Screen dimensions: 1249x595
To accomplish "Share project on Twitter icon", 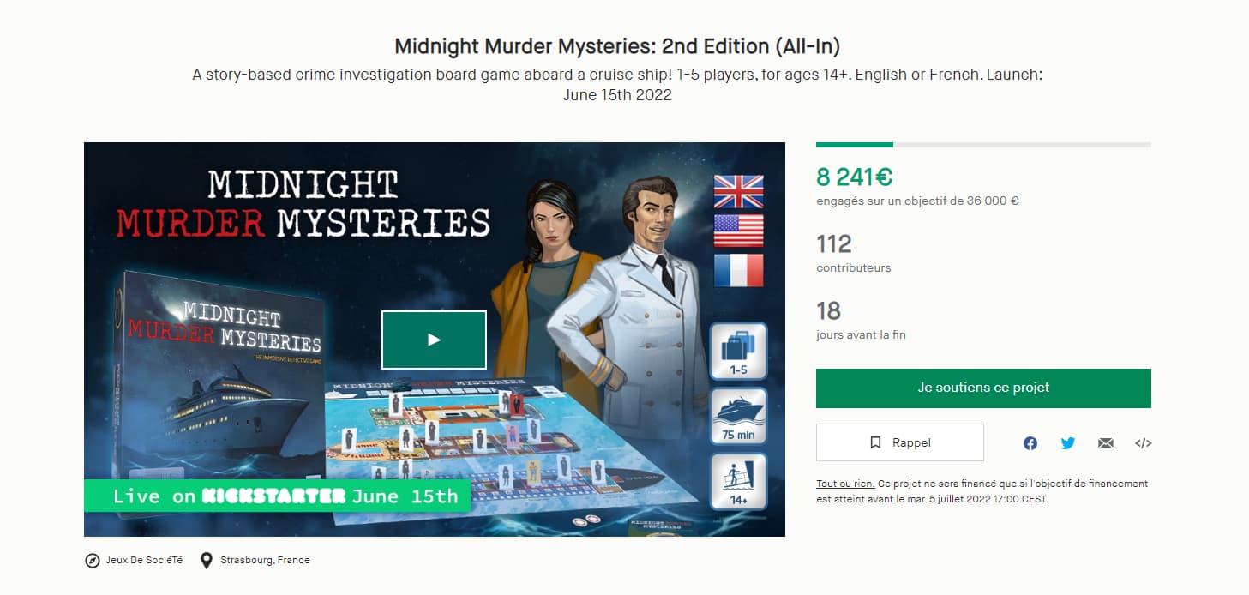I will point(1068,443).
